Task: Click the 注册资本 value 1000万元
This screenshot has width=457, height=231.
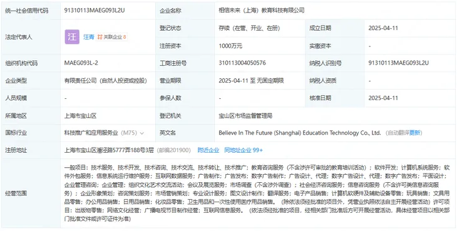Action: click(x=230, y=46)
